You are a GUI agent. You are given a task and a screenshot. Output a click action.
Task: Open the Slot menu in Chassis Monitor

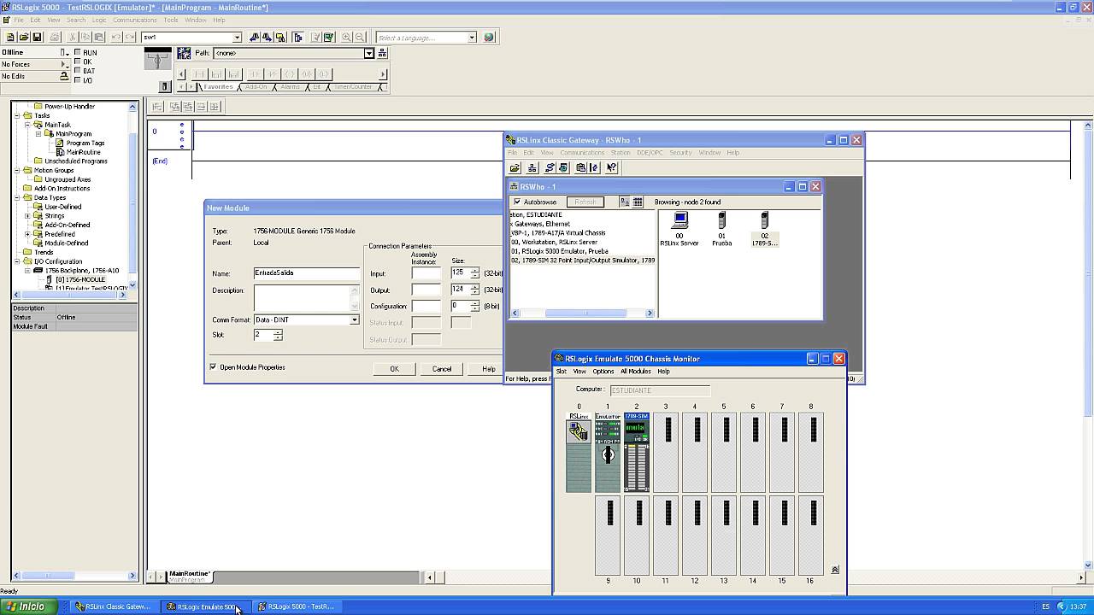(x=562, y=372)
